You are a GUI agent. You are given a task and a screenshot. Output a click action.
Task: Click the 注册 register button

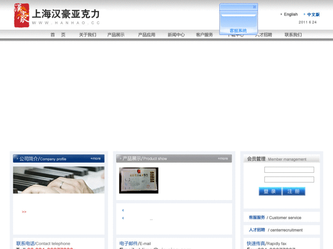294,191
